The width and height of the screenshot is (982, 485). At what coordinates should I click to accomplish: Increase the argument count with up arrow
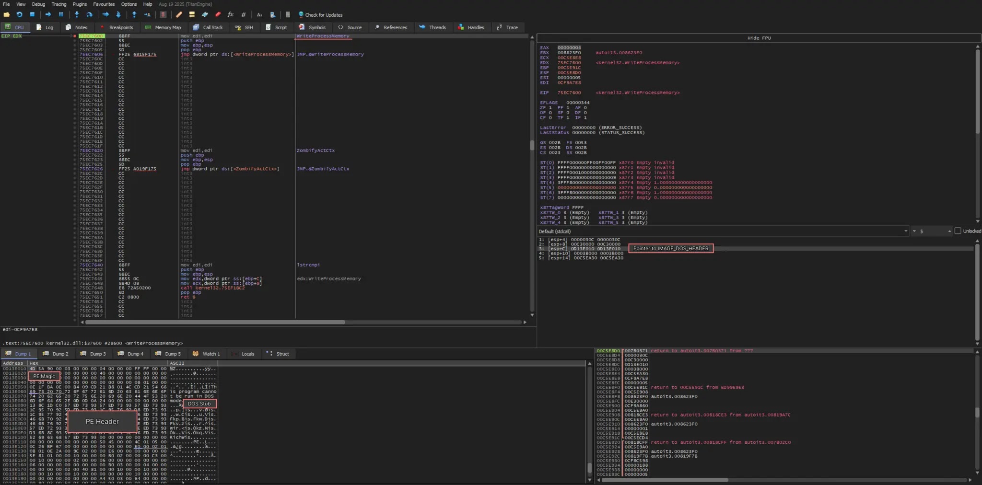coord(949,231)
